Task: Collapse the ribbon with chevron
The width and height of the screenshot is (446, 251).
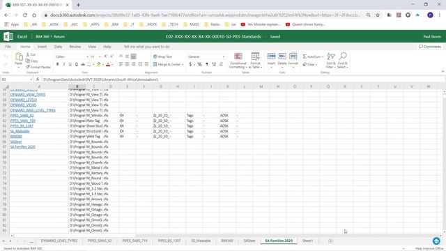Action: 443,71
